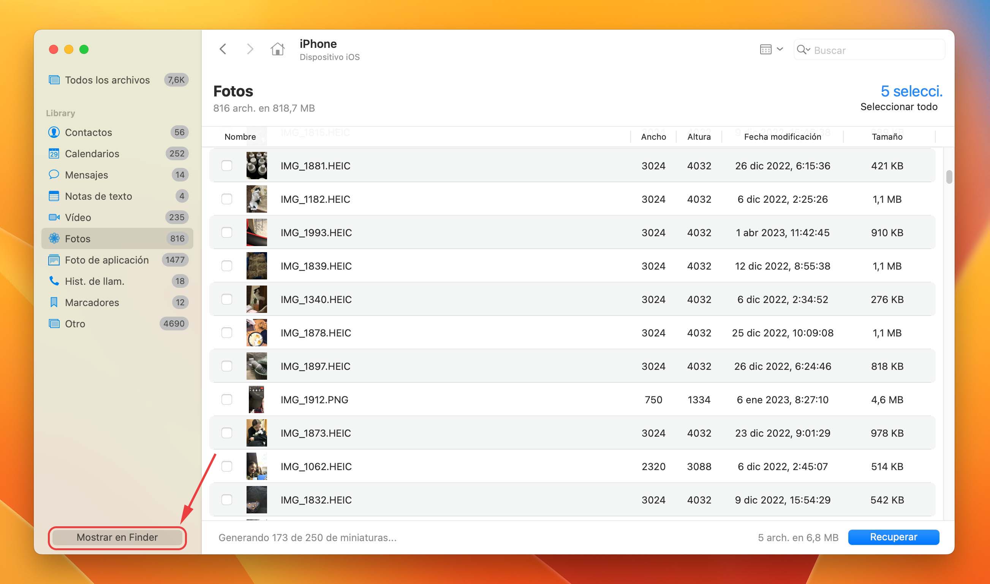Tick checkbox for IMG_1062.HEIC
The height and width of the screenshot is (584, 990).
coord(227,467)
